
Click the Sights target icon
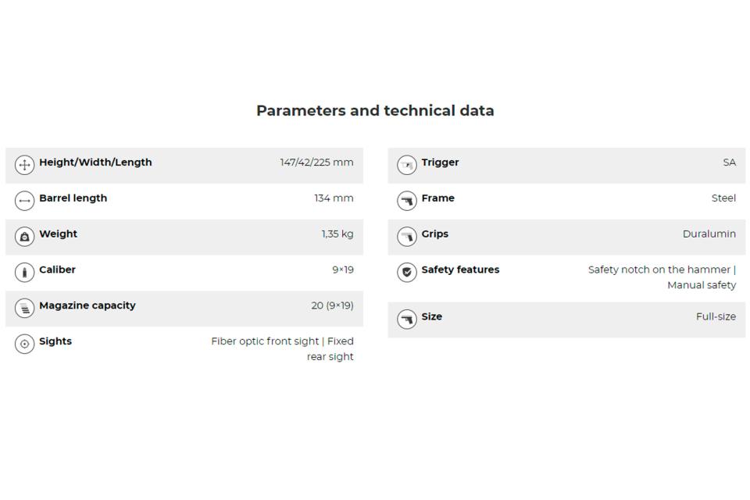point(24,344)
